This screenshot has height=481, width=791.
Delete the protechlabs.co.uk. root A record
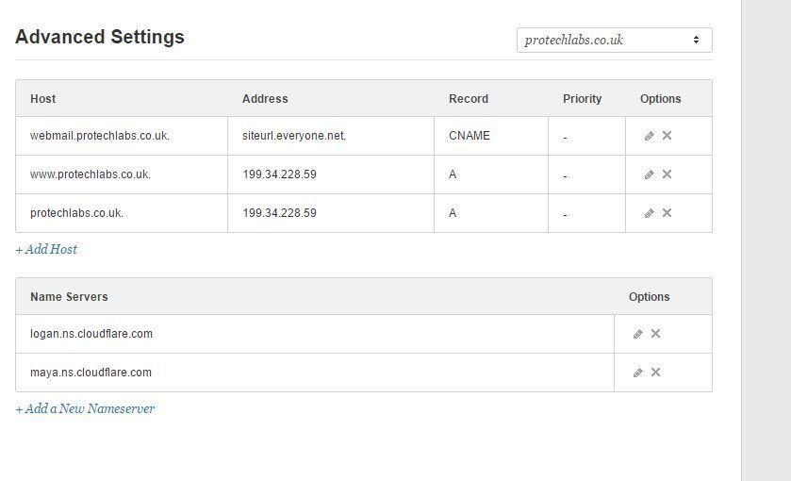[x=667, y=213]
